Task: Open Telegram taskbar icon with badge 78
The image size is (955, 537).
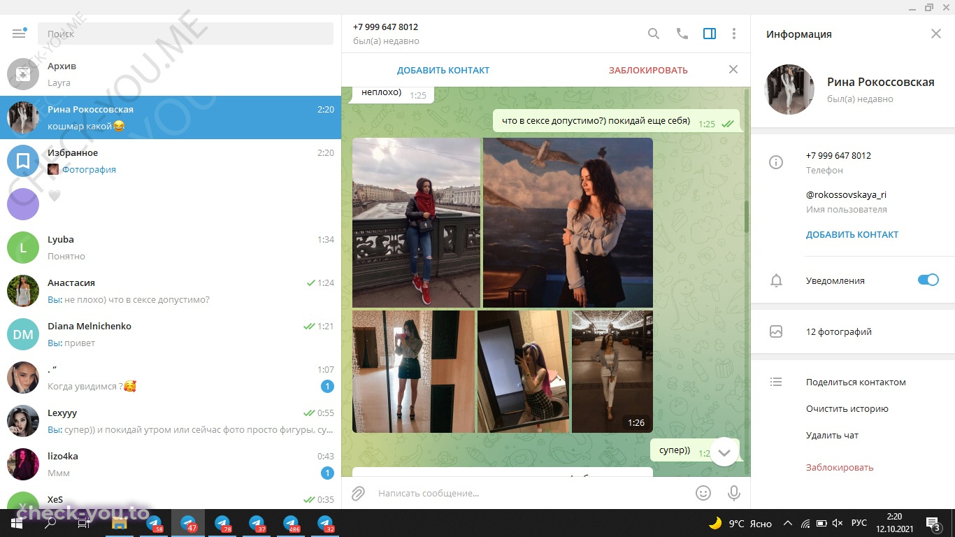Action: click(x=222, y=523)
